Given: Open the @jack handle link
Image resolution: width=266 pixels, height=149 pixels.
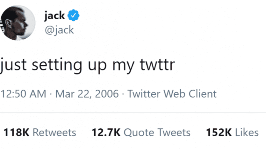Looking at the screenshot, I should 59,30.
